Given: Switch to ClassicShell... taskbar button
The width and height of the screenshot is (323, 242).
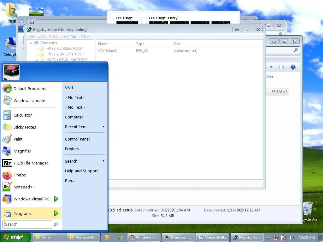Looking at the screenshot, I should 213,237.
